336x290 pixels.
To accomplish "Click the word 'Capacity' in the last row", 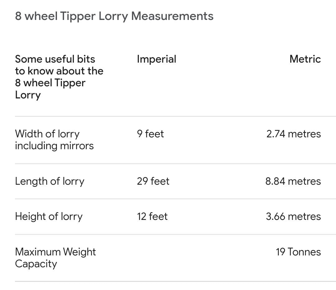I will click(x=36, y=264).
